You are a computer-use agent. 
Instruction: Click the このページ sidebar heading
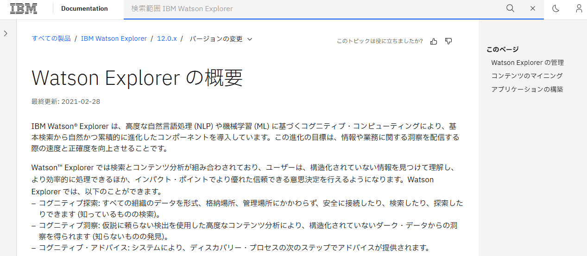click(503, 49)
